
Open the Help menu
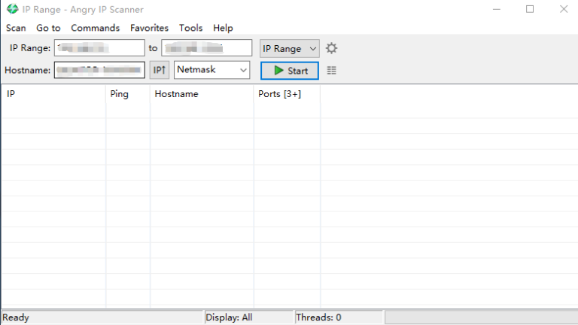coord(223,28)
